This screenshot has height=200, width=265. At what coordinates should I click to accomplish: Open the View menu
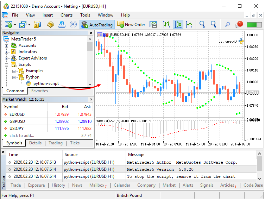[x=30, y=15]
